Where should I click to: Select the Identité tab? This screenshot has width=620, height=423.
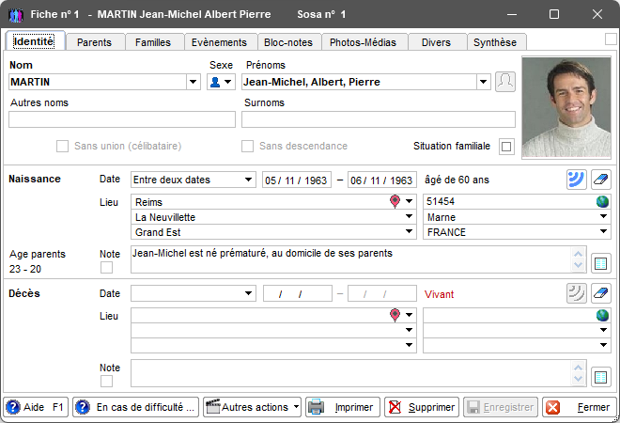tap(34, 41)
